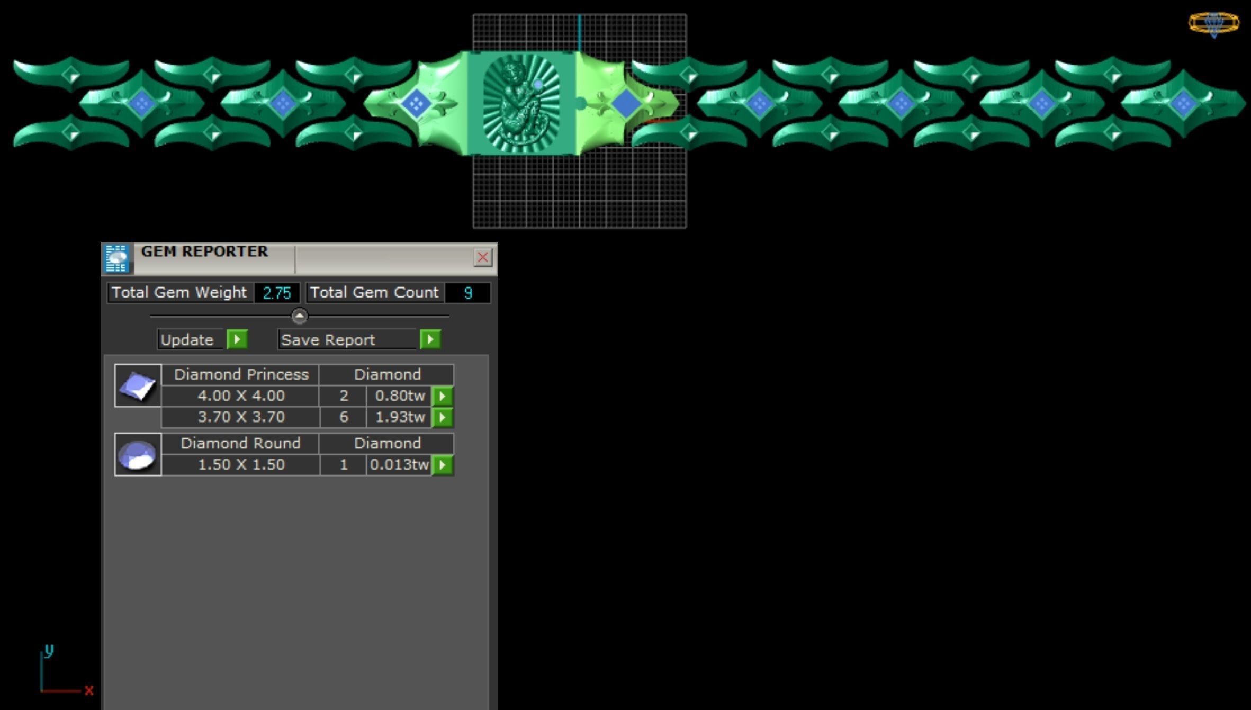Click the Diamond Princess header cell
This screenshot has height=710, width=1251.
tap(241, 375)
